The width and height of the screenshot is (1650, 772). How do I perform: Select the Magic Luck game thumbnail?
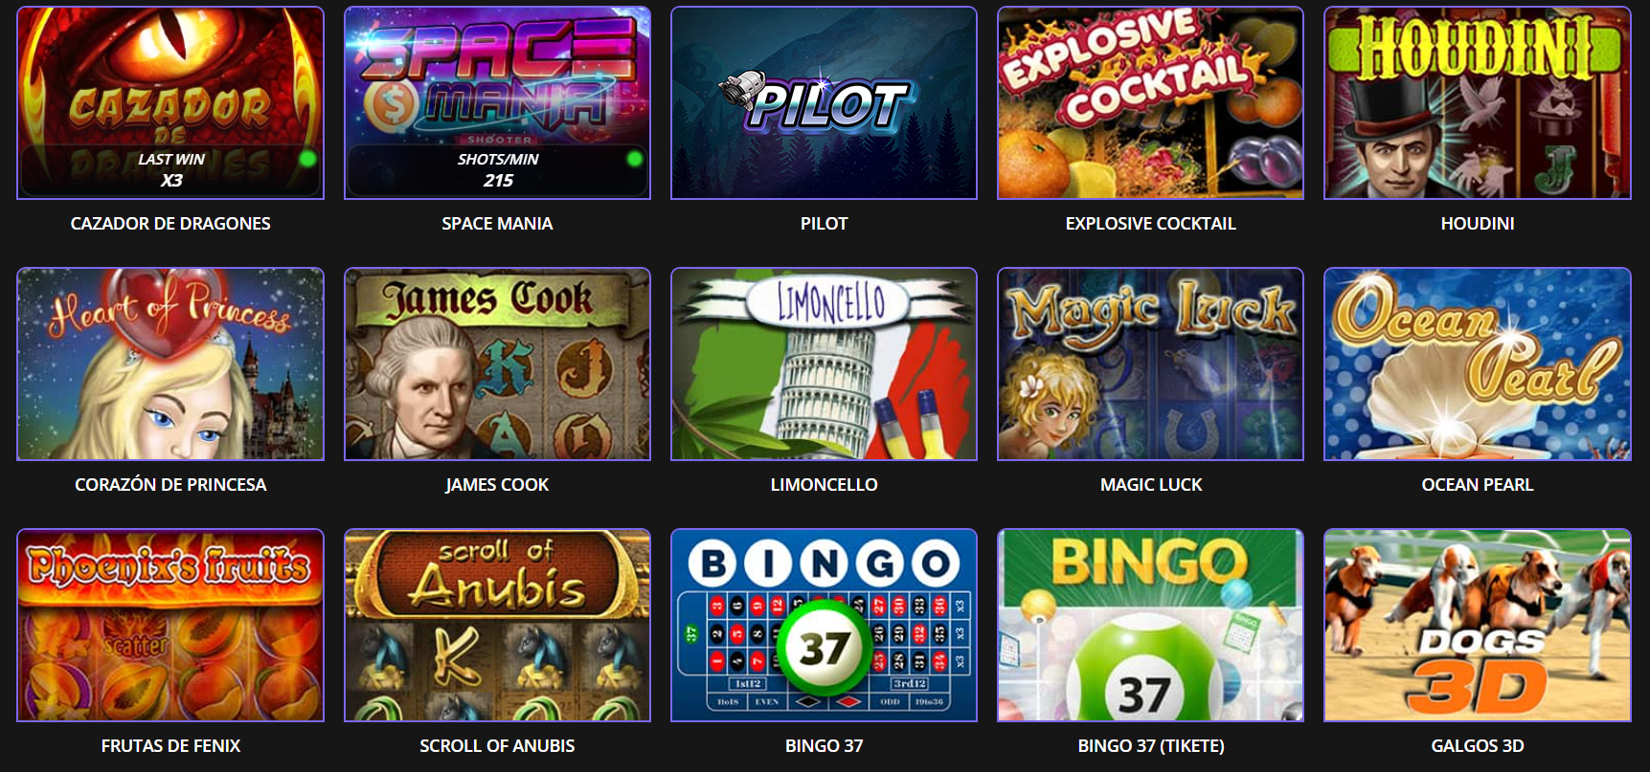click(x=1150, y=364)
